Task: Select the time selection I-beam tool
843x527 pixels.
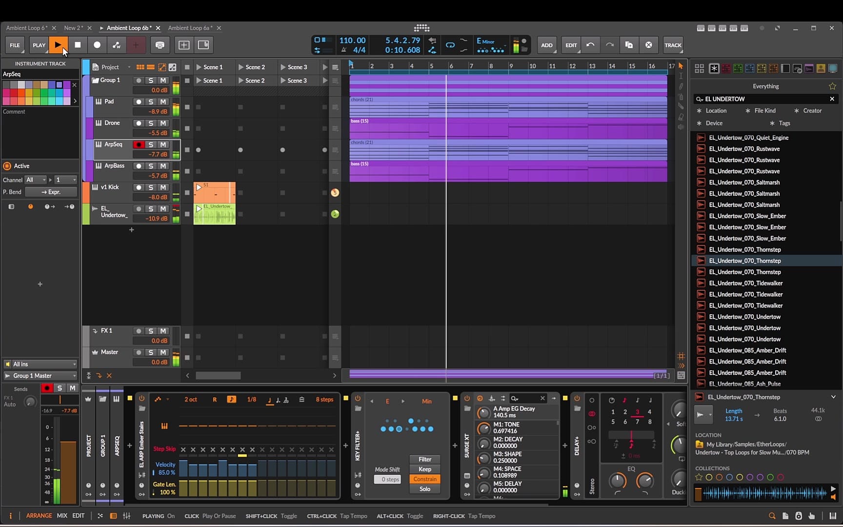Action: point(681,76)
